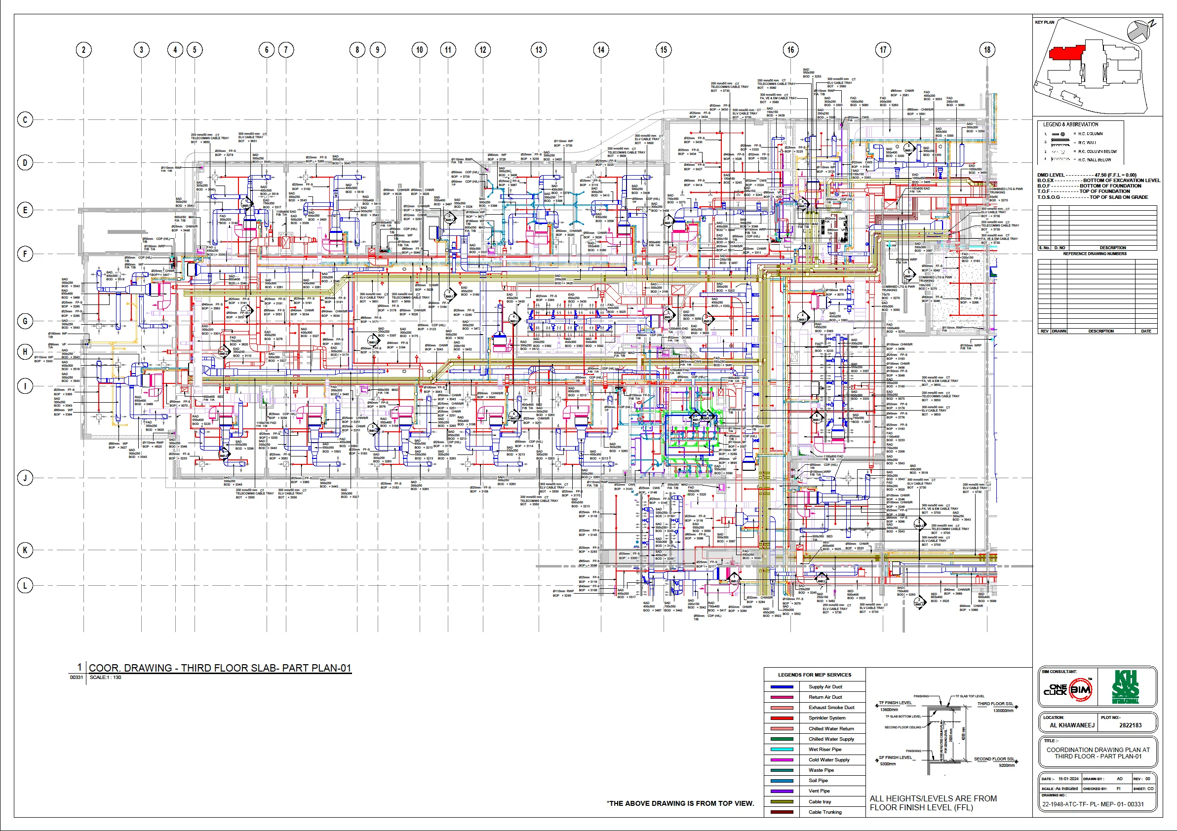Click grid bubble 18 at top

(x=987, y=50)
